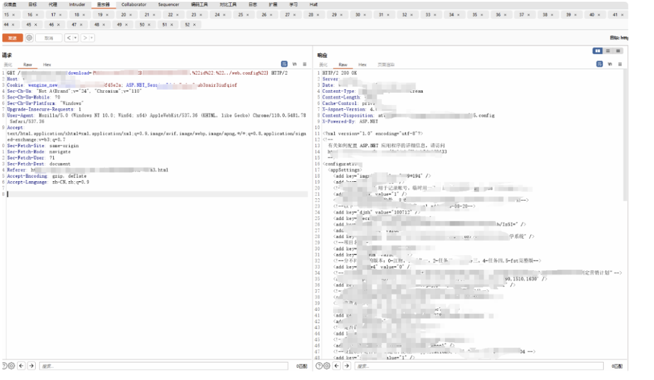Open request search help icon

tap(4, 366)
